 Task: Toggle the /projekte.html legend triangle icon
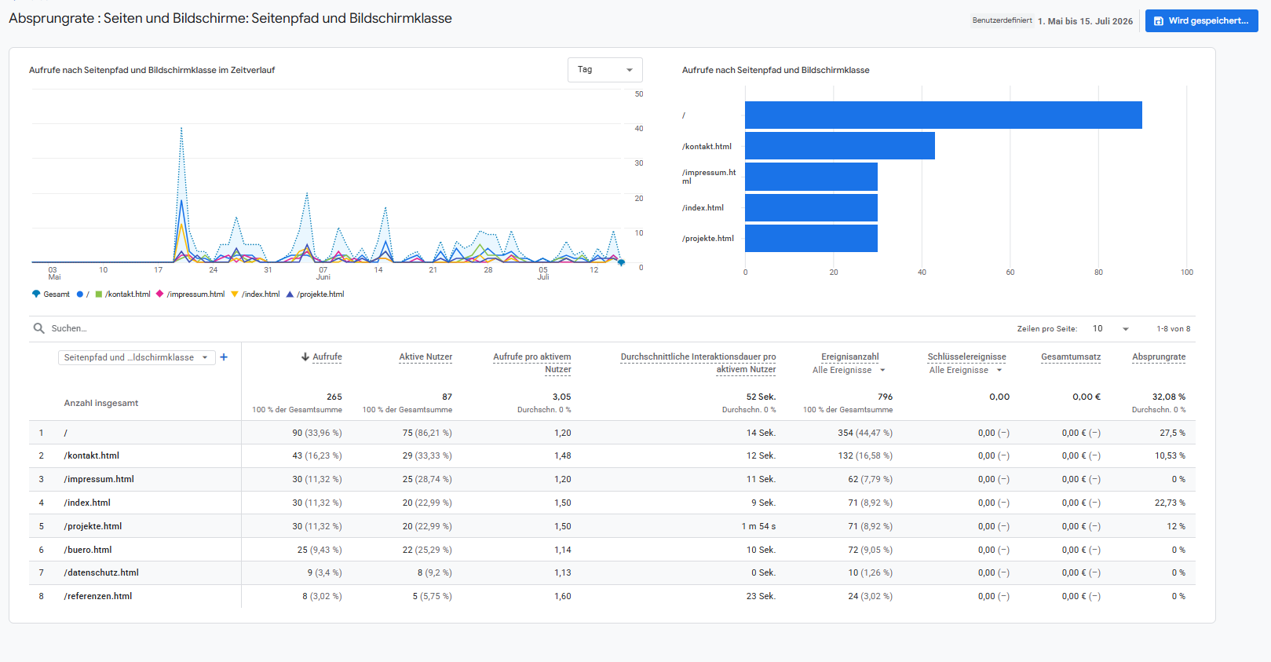click(x=290, y=294)
